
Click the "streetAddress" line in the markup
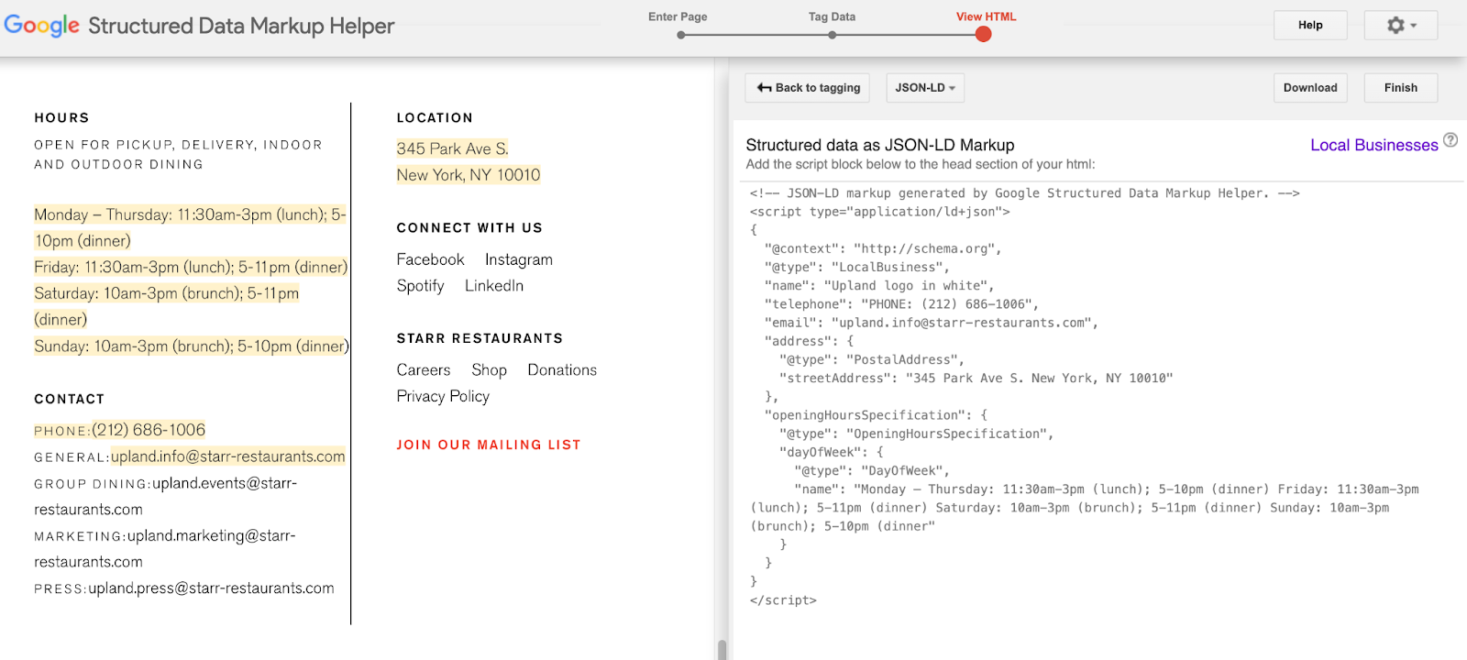click(x=976, y=378)
